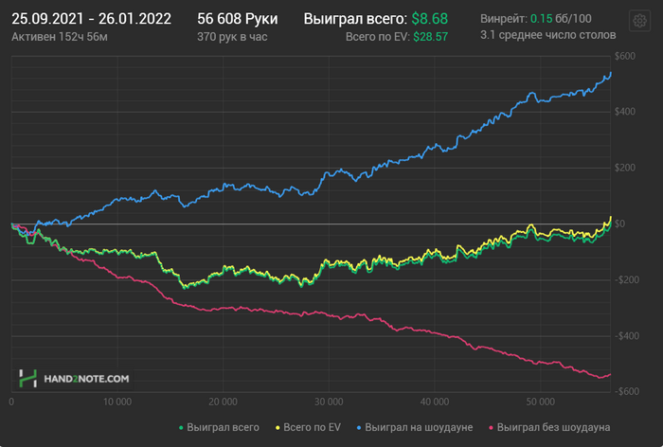663x447 pixels.
Task: Toggle the 'Всего по EV' legend series
Action: (x=308, y=427)
